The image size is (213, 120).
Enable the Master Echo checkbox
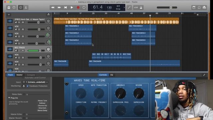tap(24, 114)
